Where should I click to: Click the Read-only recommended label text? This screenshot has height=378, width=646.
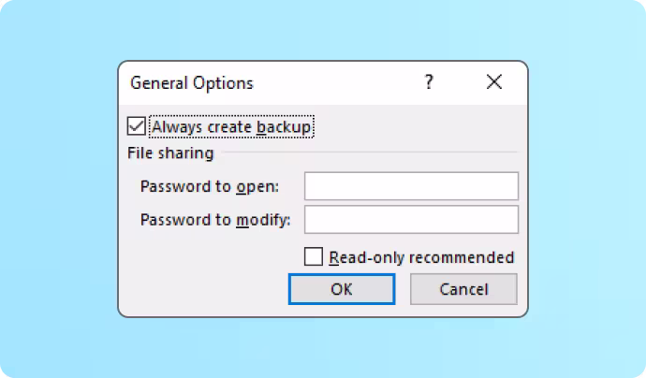click(420, 257)
